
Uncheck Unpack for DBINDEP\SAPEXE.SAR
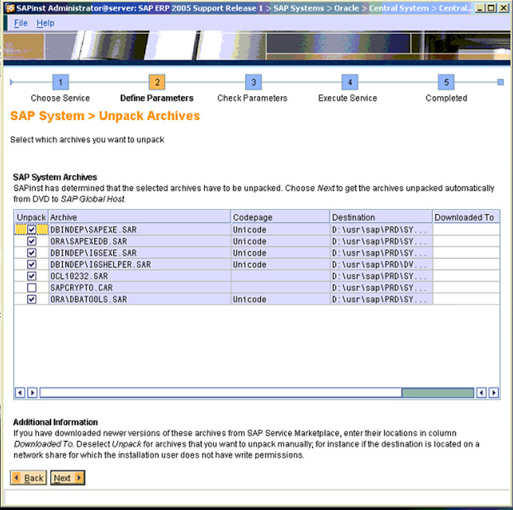point(32,229)
